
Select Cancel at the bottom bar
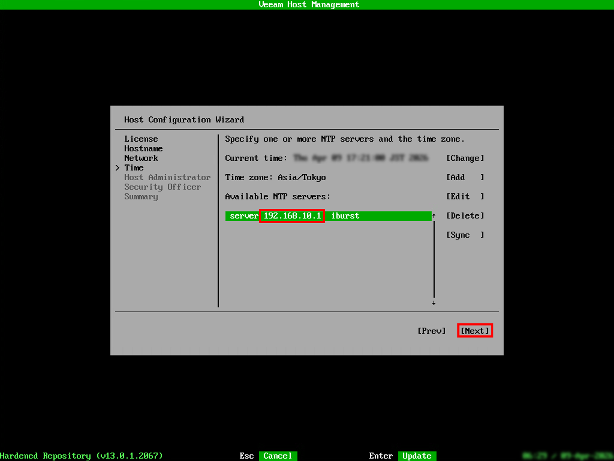[278, 456]
